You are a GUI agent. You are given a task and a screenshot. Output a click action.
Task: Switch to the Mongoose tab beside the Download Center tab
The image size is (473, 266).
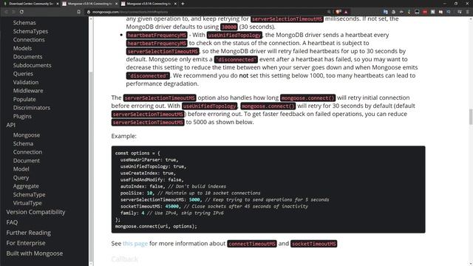coord(89,4)
